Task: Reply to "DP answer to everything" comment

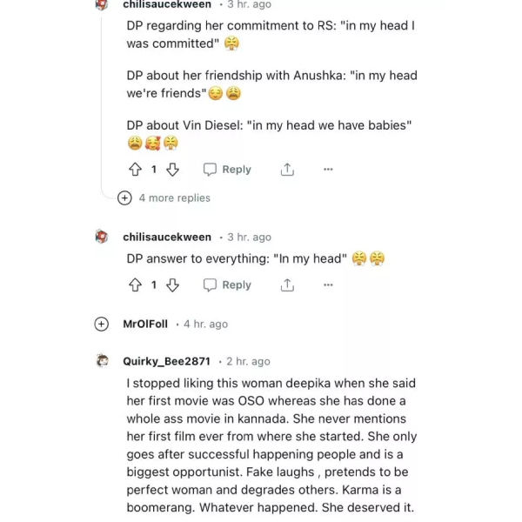Action: tap(227, 284)
